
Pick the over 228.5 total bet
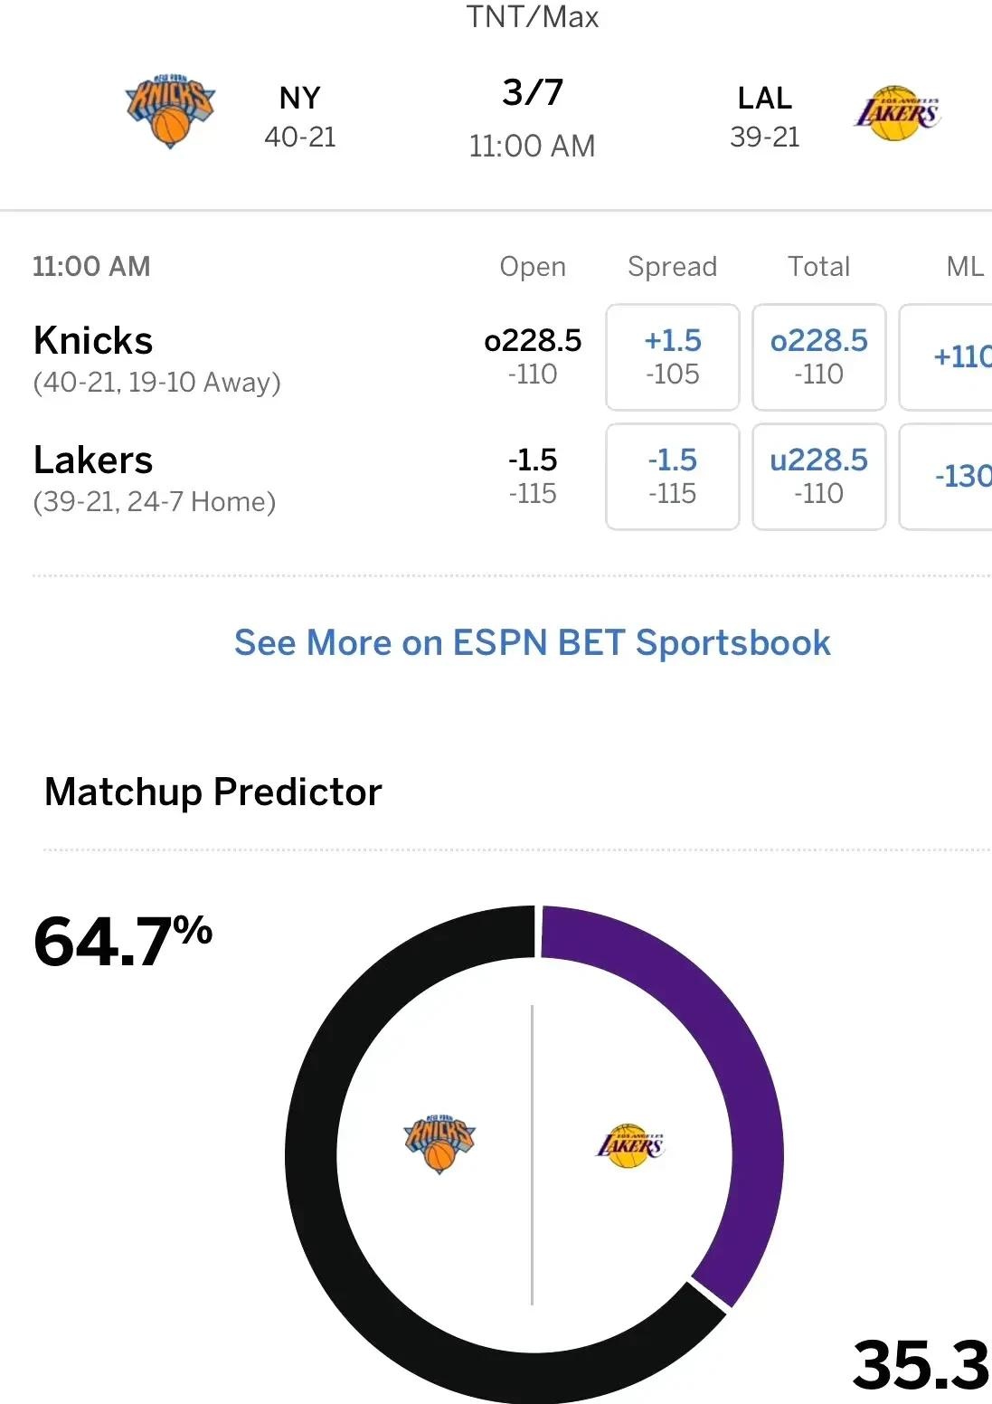(x=818, y=356)
